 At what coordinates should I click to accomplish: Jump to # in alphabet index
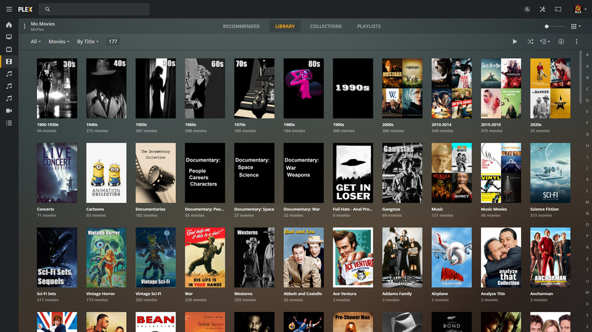pos(587,55)
